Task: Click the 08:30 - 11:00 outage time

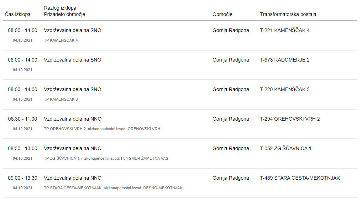Action: point(22,119)
